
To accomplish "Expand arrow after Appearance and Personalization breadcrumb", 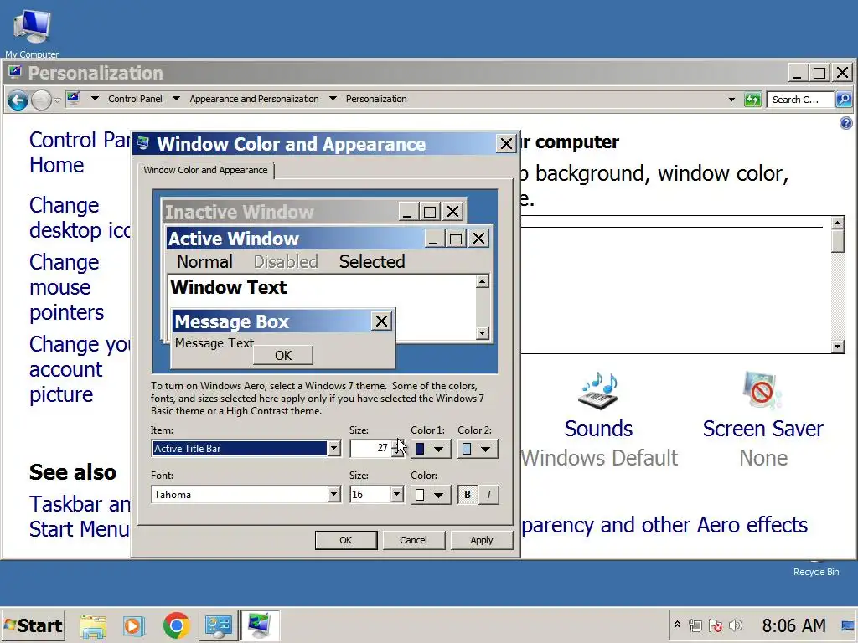I will point(333,99).
